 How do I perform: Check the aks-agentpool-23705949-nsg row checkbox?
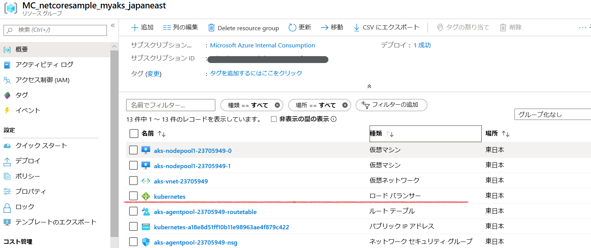point(133,242)
